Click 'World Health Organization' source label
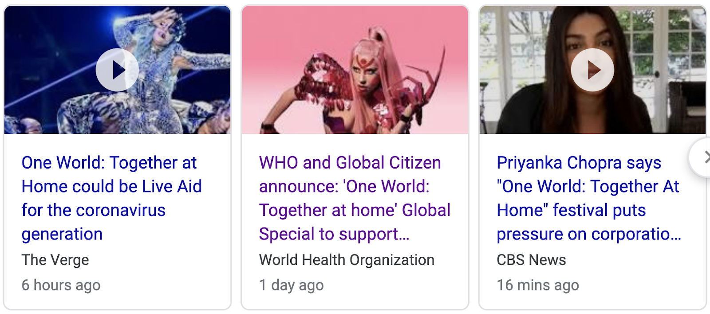710x314 pixels. pyautogui.click(x=347, y=260)
